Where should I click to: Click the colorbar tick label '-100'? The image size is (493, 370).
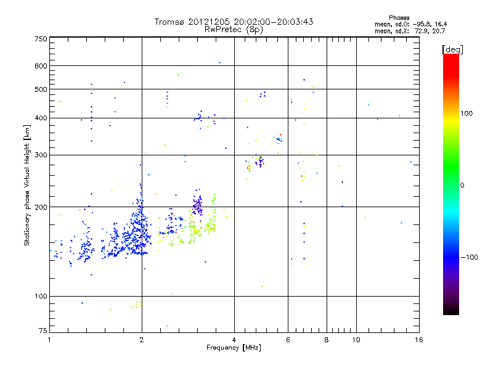coord(469,257)
